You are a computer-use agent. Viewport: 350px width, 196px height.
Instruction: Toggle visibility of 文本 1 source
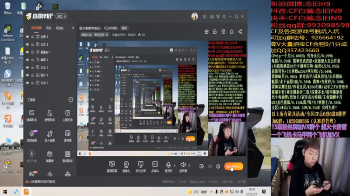pyautogui.click(x=28, y=68)
